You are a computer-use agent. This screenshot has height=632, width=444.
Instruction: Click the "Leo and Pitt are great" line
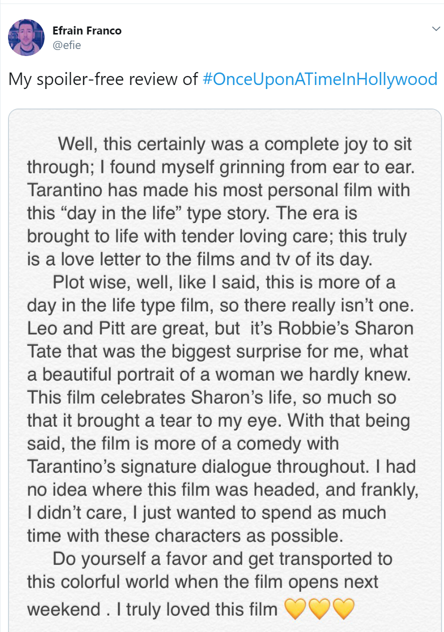pyautogui.click(x=220, y=328)
